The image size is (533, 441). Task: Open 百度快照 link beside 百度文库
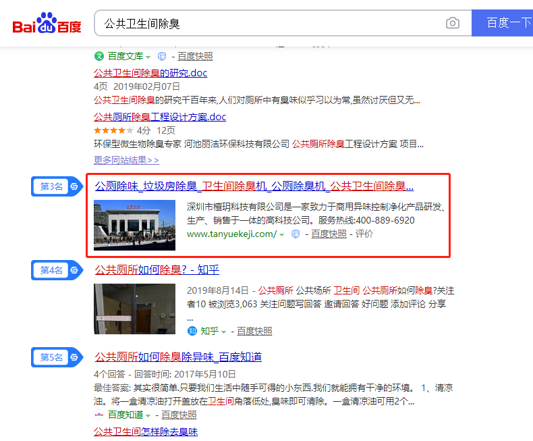click(x=195, y=56)
